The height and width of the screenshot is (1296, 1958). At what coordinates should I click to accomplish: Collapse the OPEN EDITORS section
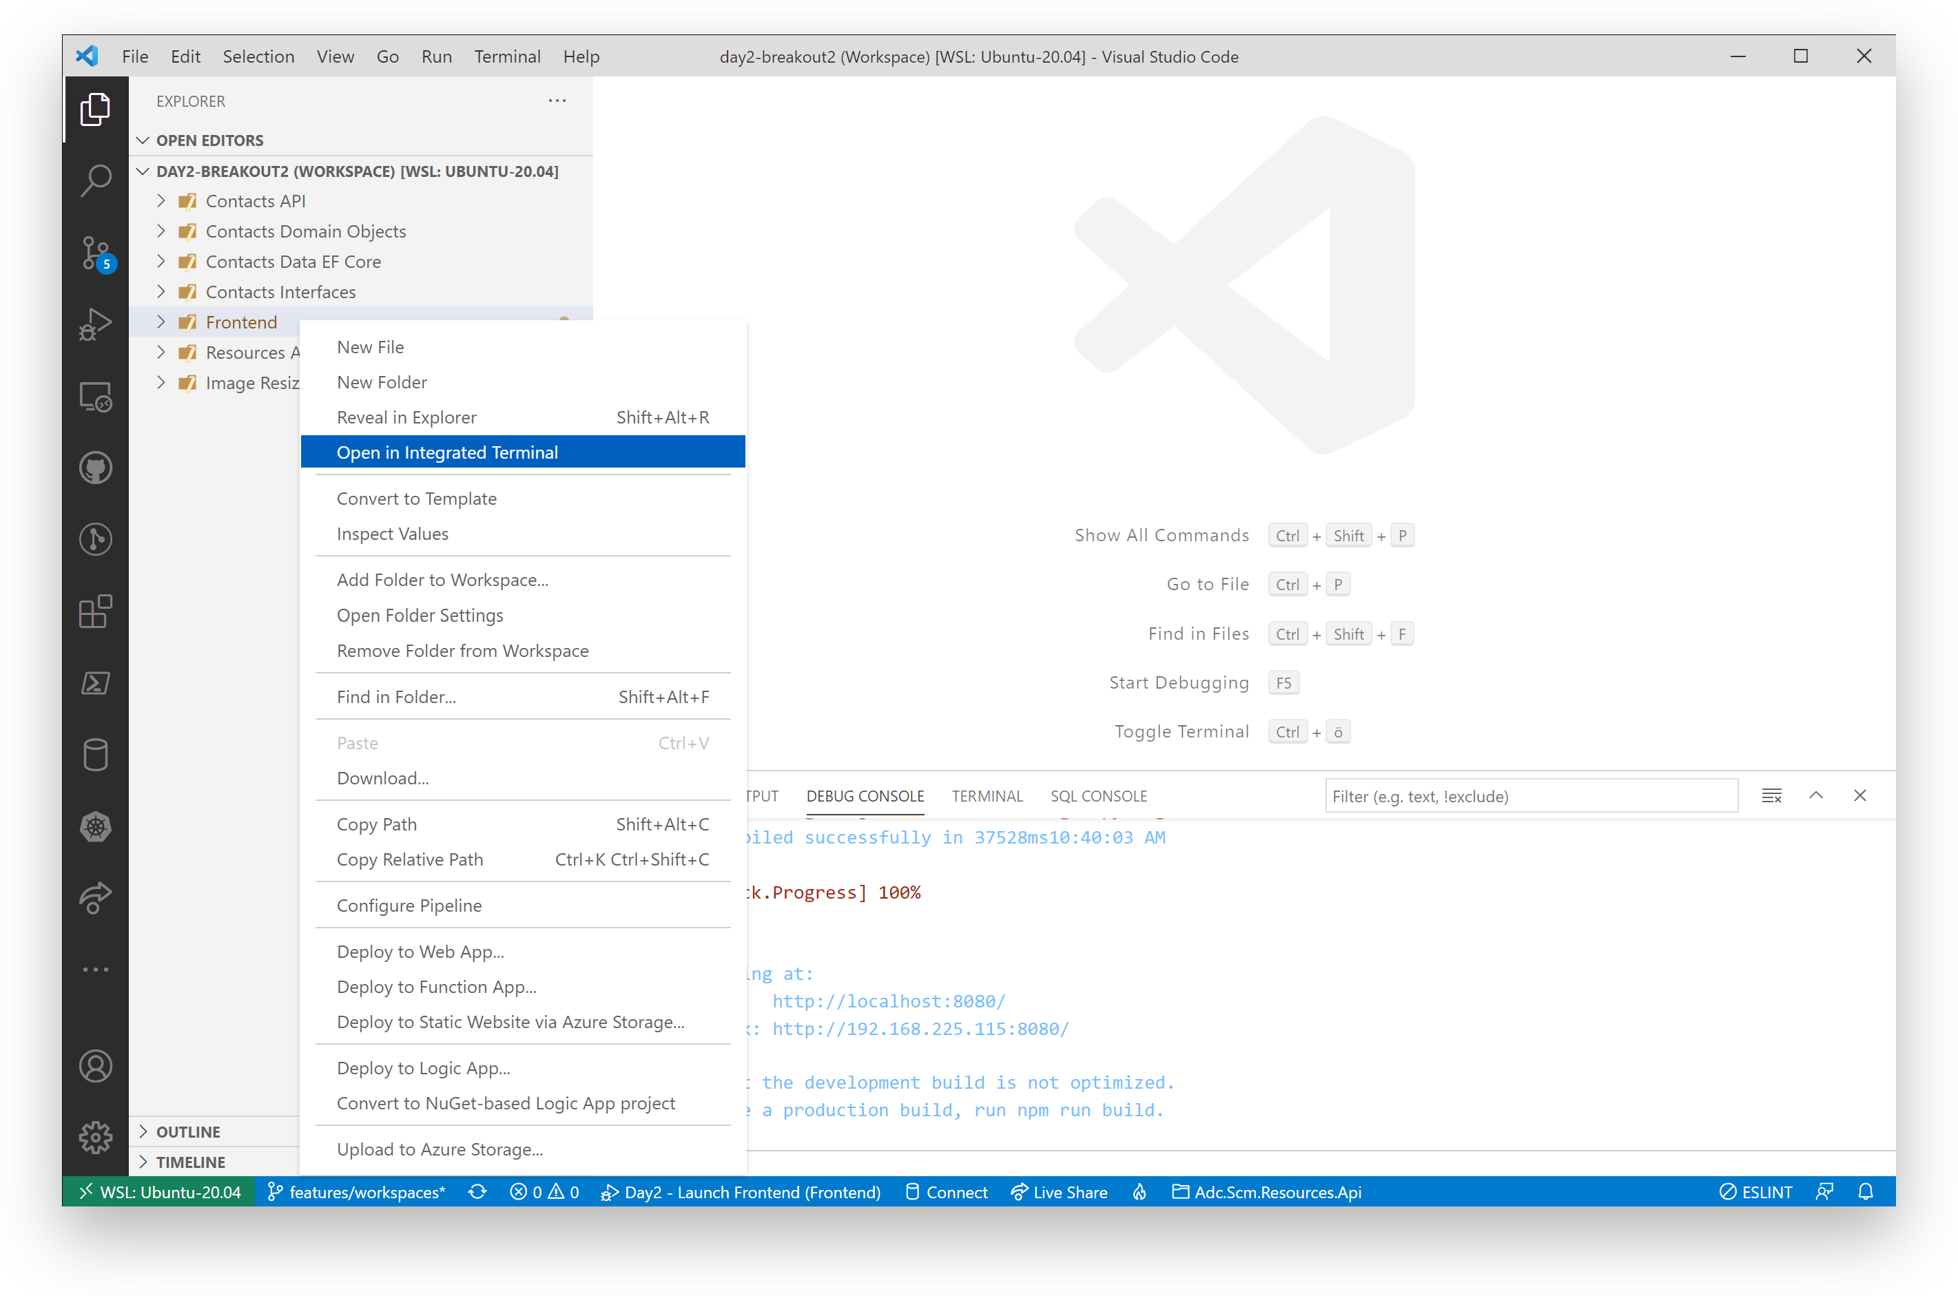tap(143, 140)
